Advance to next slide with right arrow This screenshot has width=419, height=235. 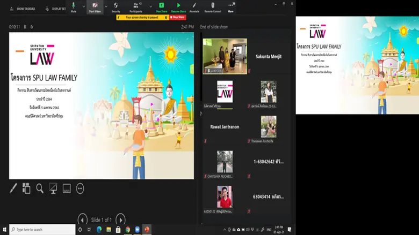121,219
